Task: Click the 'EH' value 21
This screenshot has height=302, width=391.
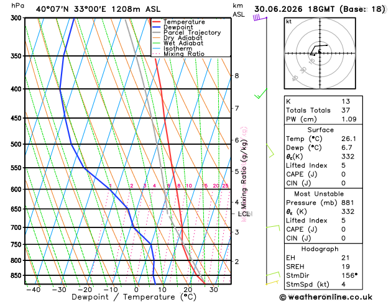Action: tap(346, 258)
